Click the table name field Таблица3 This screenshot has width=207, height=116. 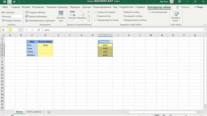(x=12, y=16)
